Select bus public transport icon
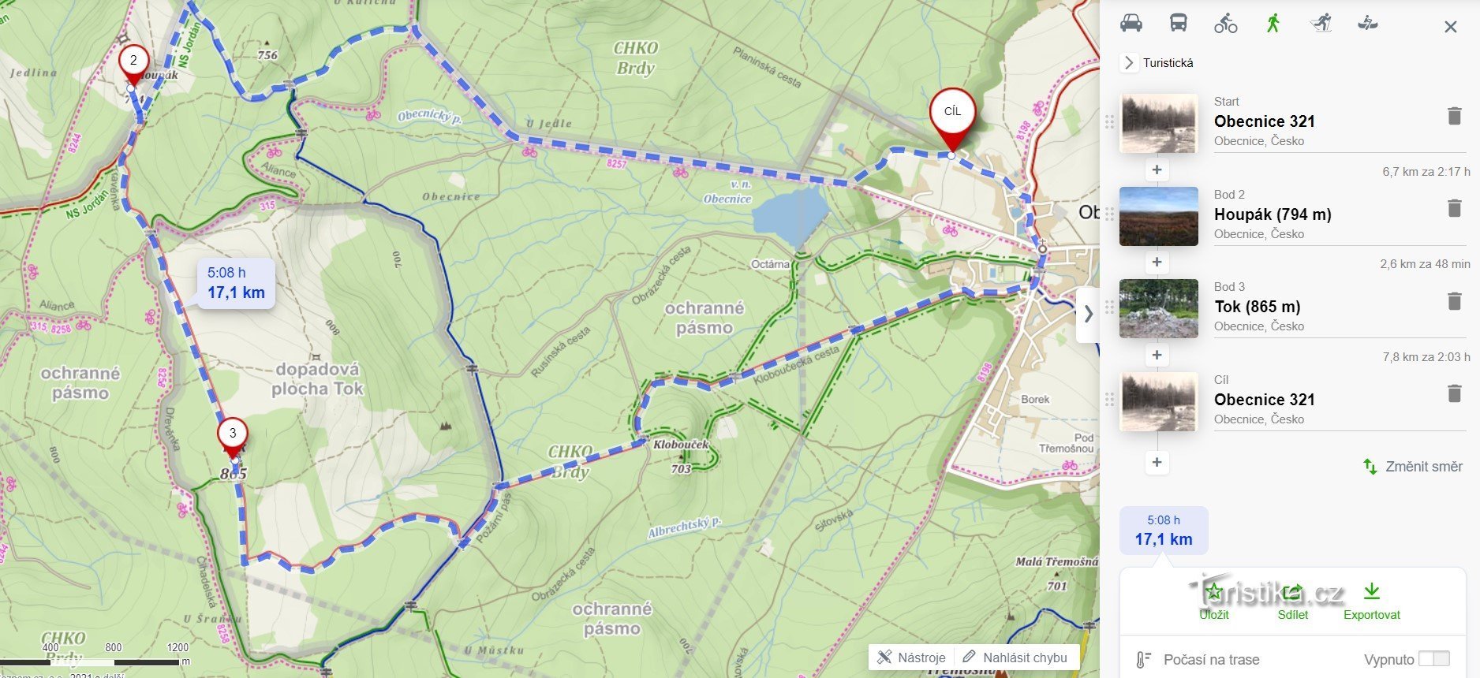1480x678 pixels. coord(1178,23)
